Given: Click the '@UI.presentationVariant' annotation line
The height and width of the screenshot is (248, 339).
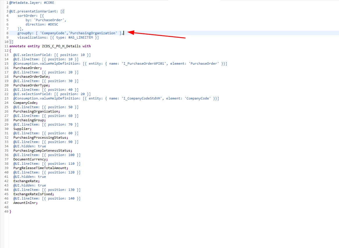Looking at the screenshot, I should coord(37,11).
